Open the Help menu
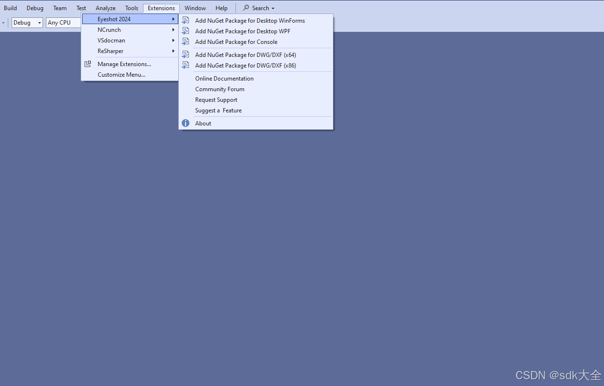Screen dimensions: 604x386 (x=221, y=8)
